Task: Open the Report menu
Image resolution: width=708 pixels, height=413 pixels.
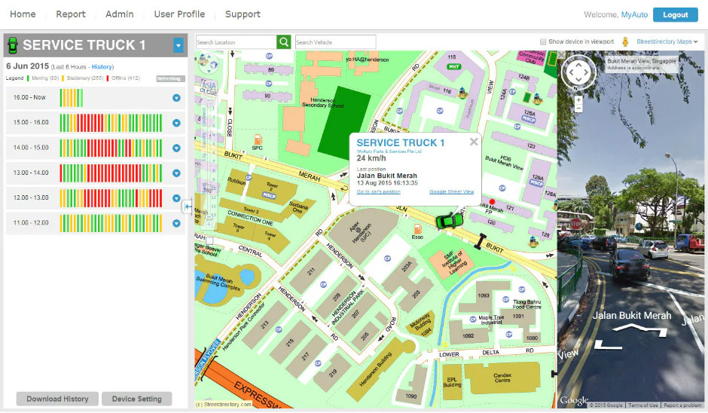Action: (x=71, y=14)
